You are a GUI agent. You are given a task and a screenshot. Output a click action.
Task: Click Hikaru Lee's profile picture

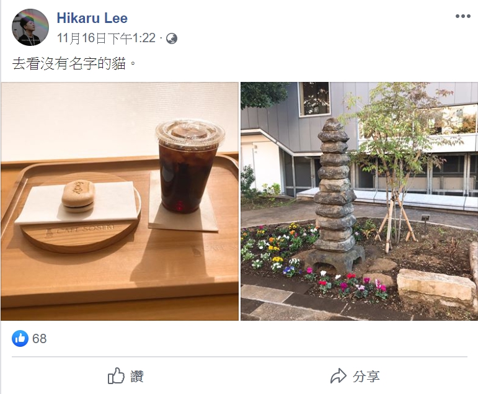(30, 27)
